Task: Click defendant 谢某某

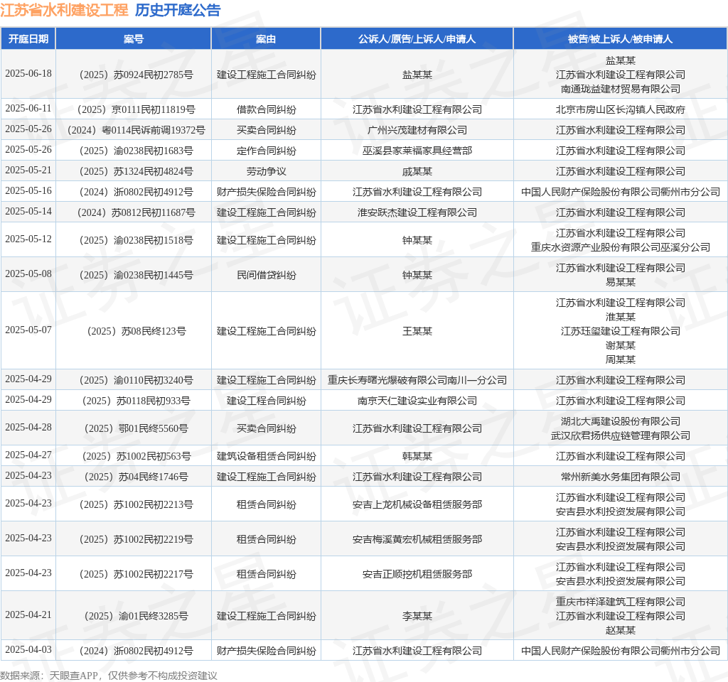Action: [x=620, y=345]
